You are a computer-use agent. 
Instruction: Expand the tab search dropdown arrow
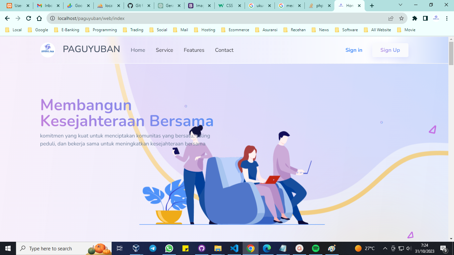point(400,5)
